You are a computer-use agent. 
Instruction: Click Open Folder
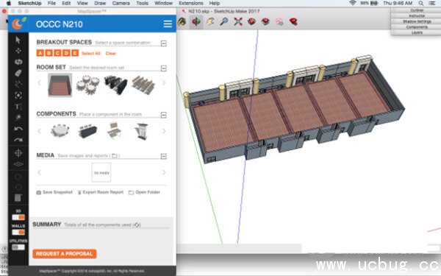pyautogui.click(x=144, y=192)
